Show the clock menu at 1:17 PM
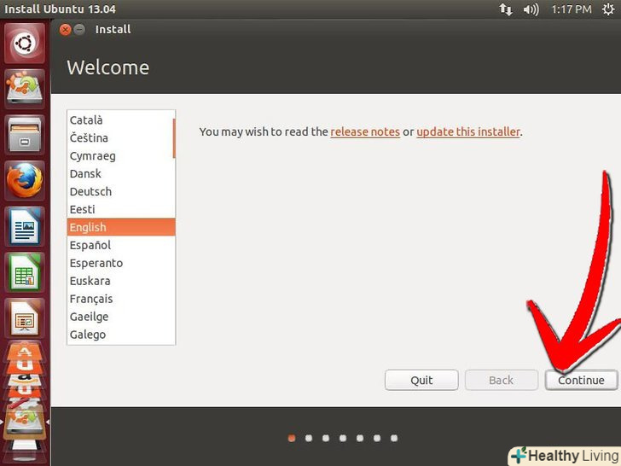Screen dimensions: 621x466 click(572, 9)
